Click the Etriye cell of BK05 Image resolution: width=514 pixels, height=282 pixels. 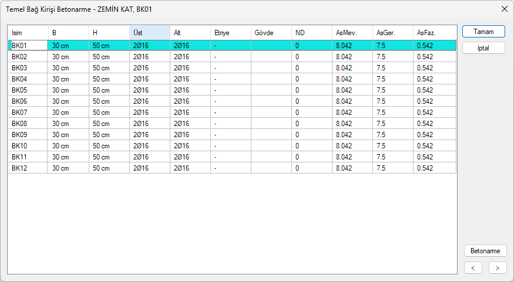[x=231, y=90]
